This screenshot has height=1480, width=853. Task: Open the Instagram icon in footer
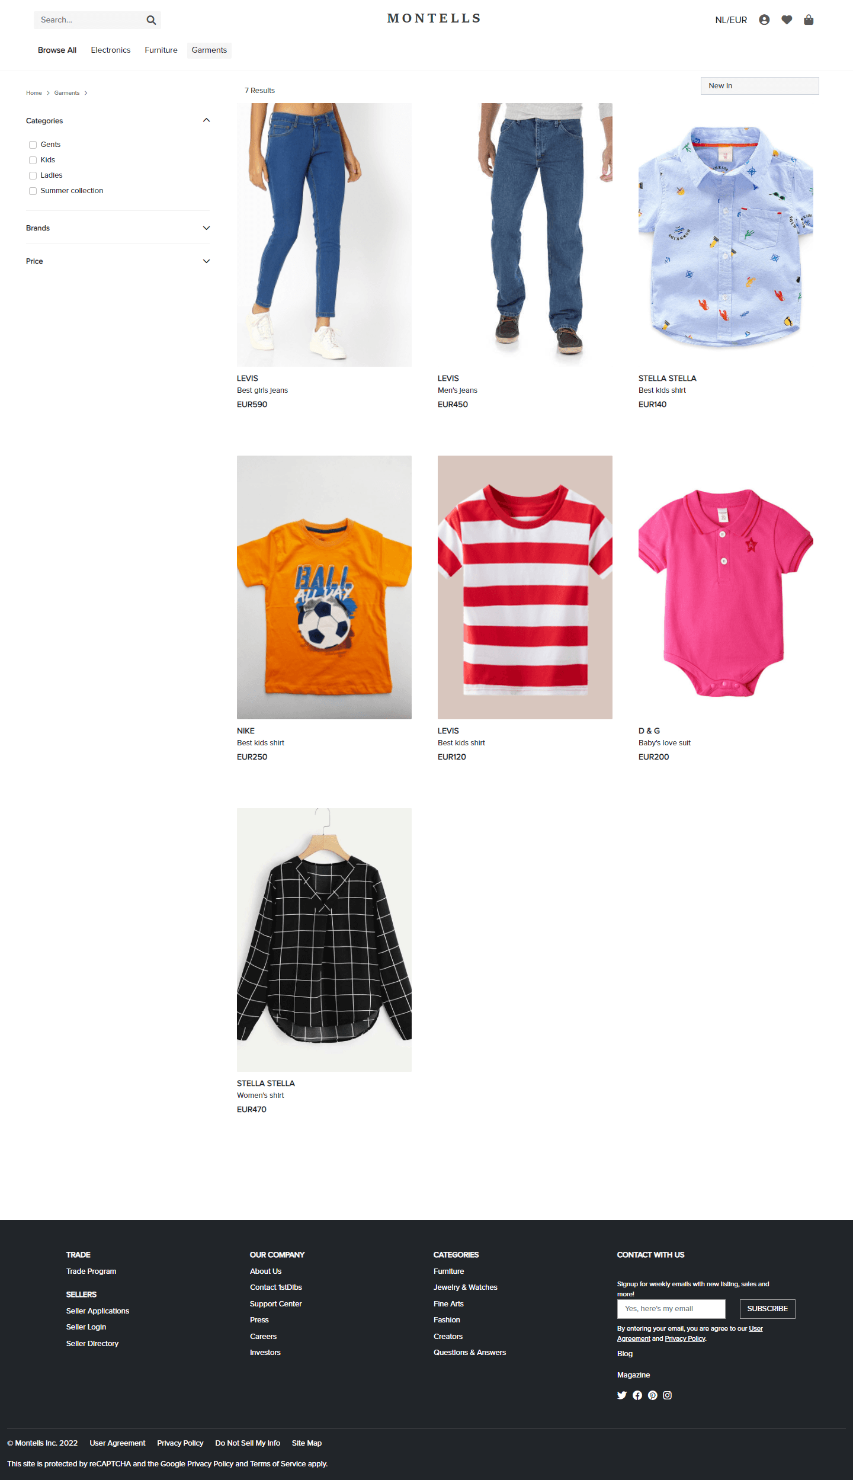click(x=668, y=1395)
